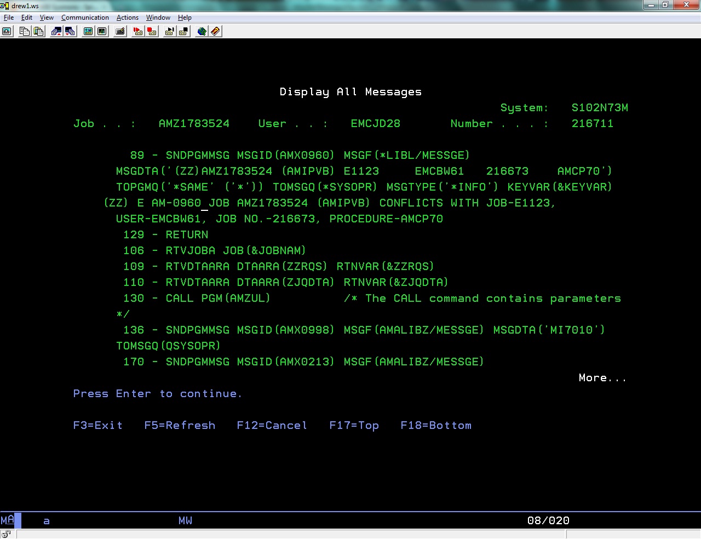The height and width of the screenshot is (539, 701).
Task: Open the Send File to Host icon
Action: click(x=56, y=31)
